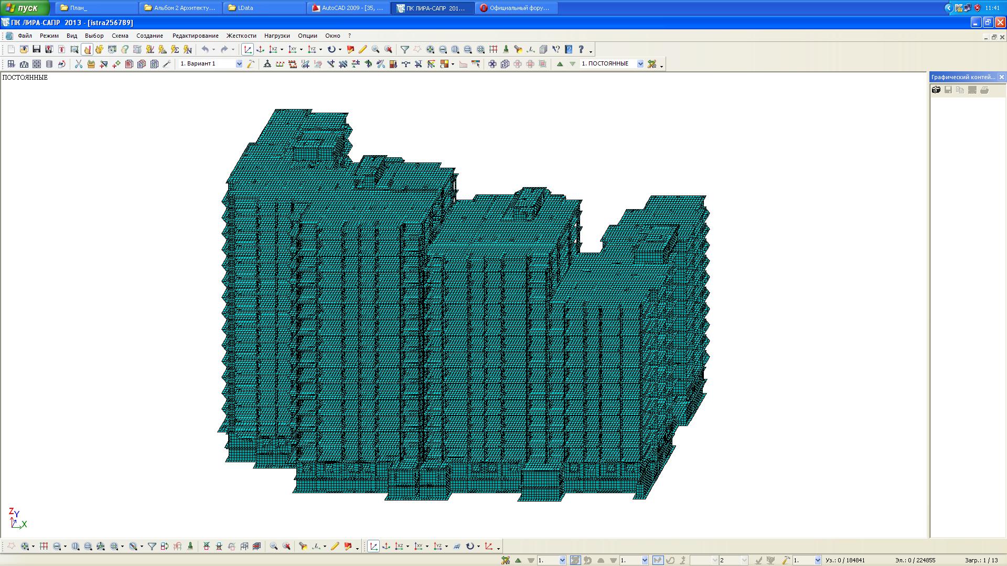Click the yellow pencil icon in top toolbar
This screenshot has width=1007, height=566.
pos(362,49)
